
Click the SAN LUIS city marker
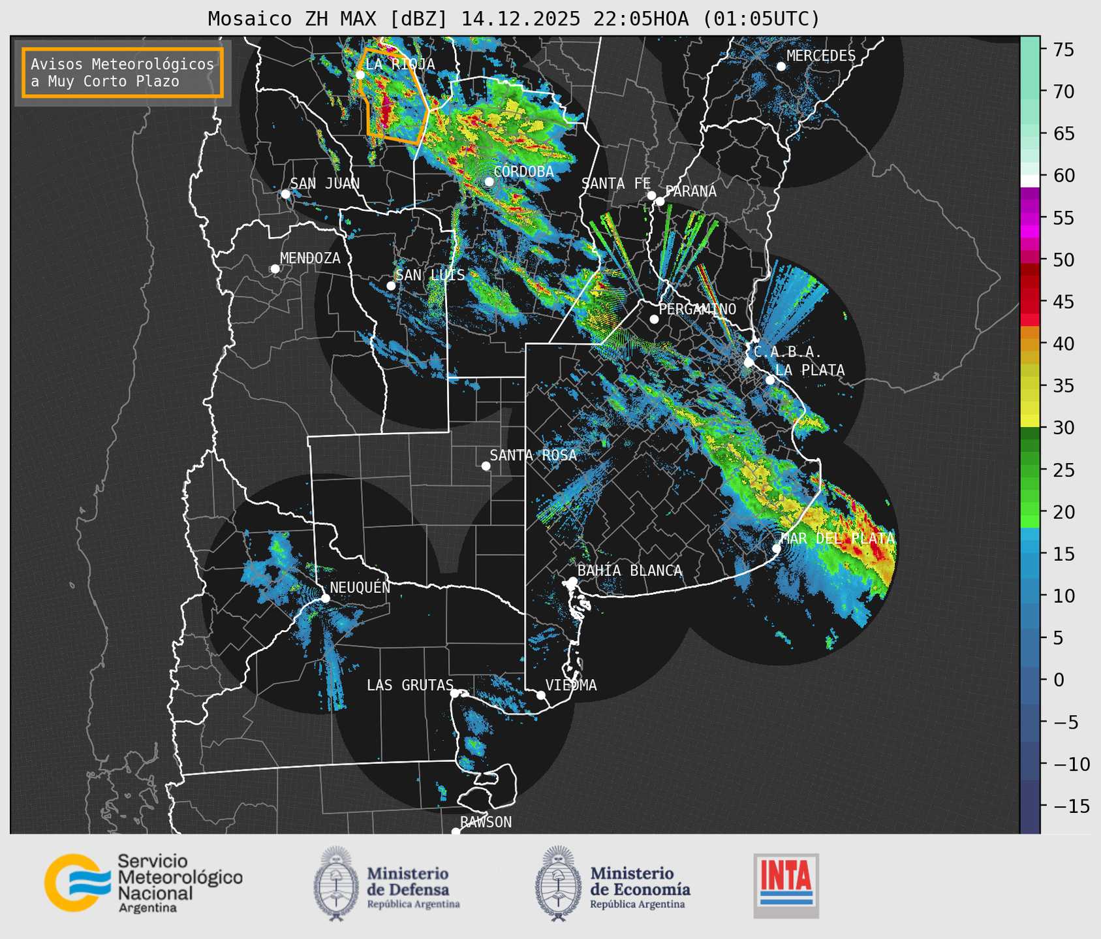click(x=391, y=285)
